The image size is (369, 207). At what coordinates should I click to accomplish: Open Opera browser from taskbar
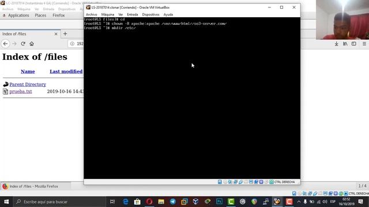149,202
